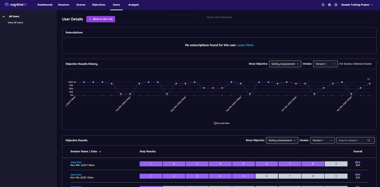
Task: Select View All Users in sidebar
Action: (x=15, y=22)
